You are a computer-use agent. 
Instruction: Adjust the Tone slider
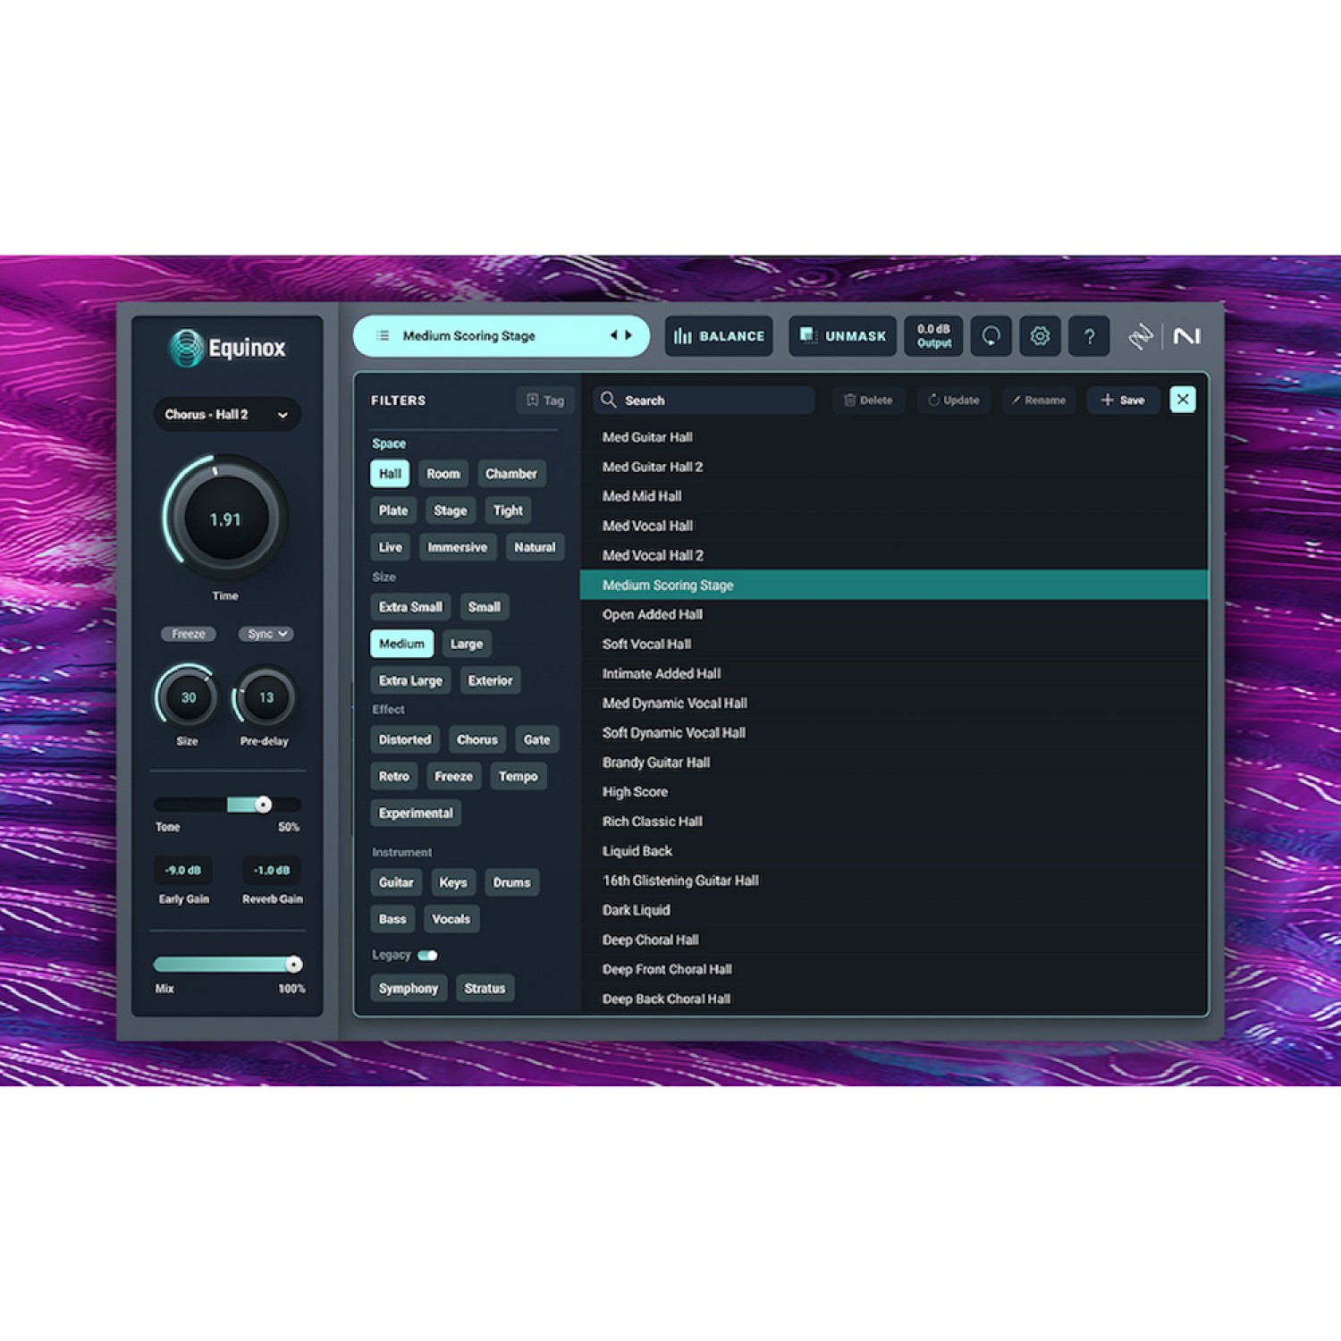click(262, 804)
